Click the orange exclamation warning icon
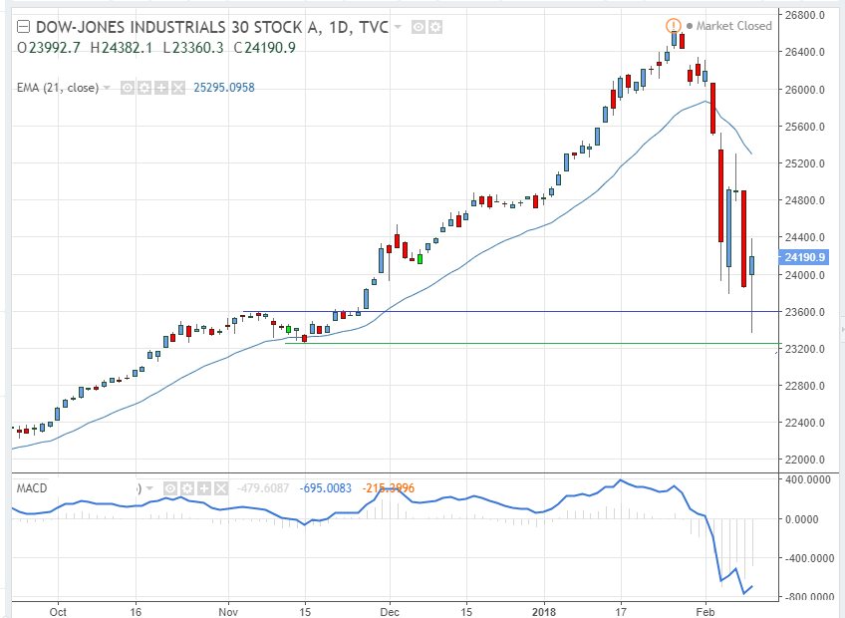Viewport: 845px width, 618px height. [673, 25]
